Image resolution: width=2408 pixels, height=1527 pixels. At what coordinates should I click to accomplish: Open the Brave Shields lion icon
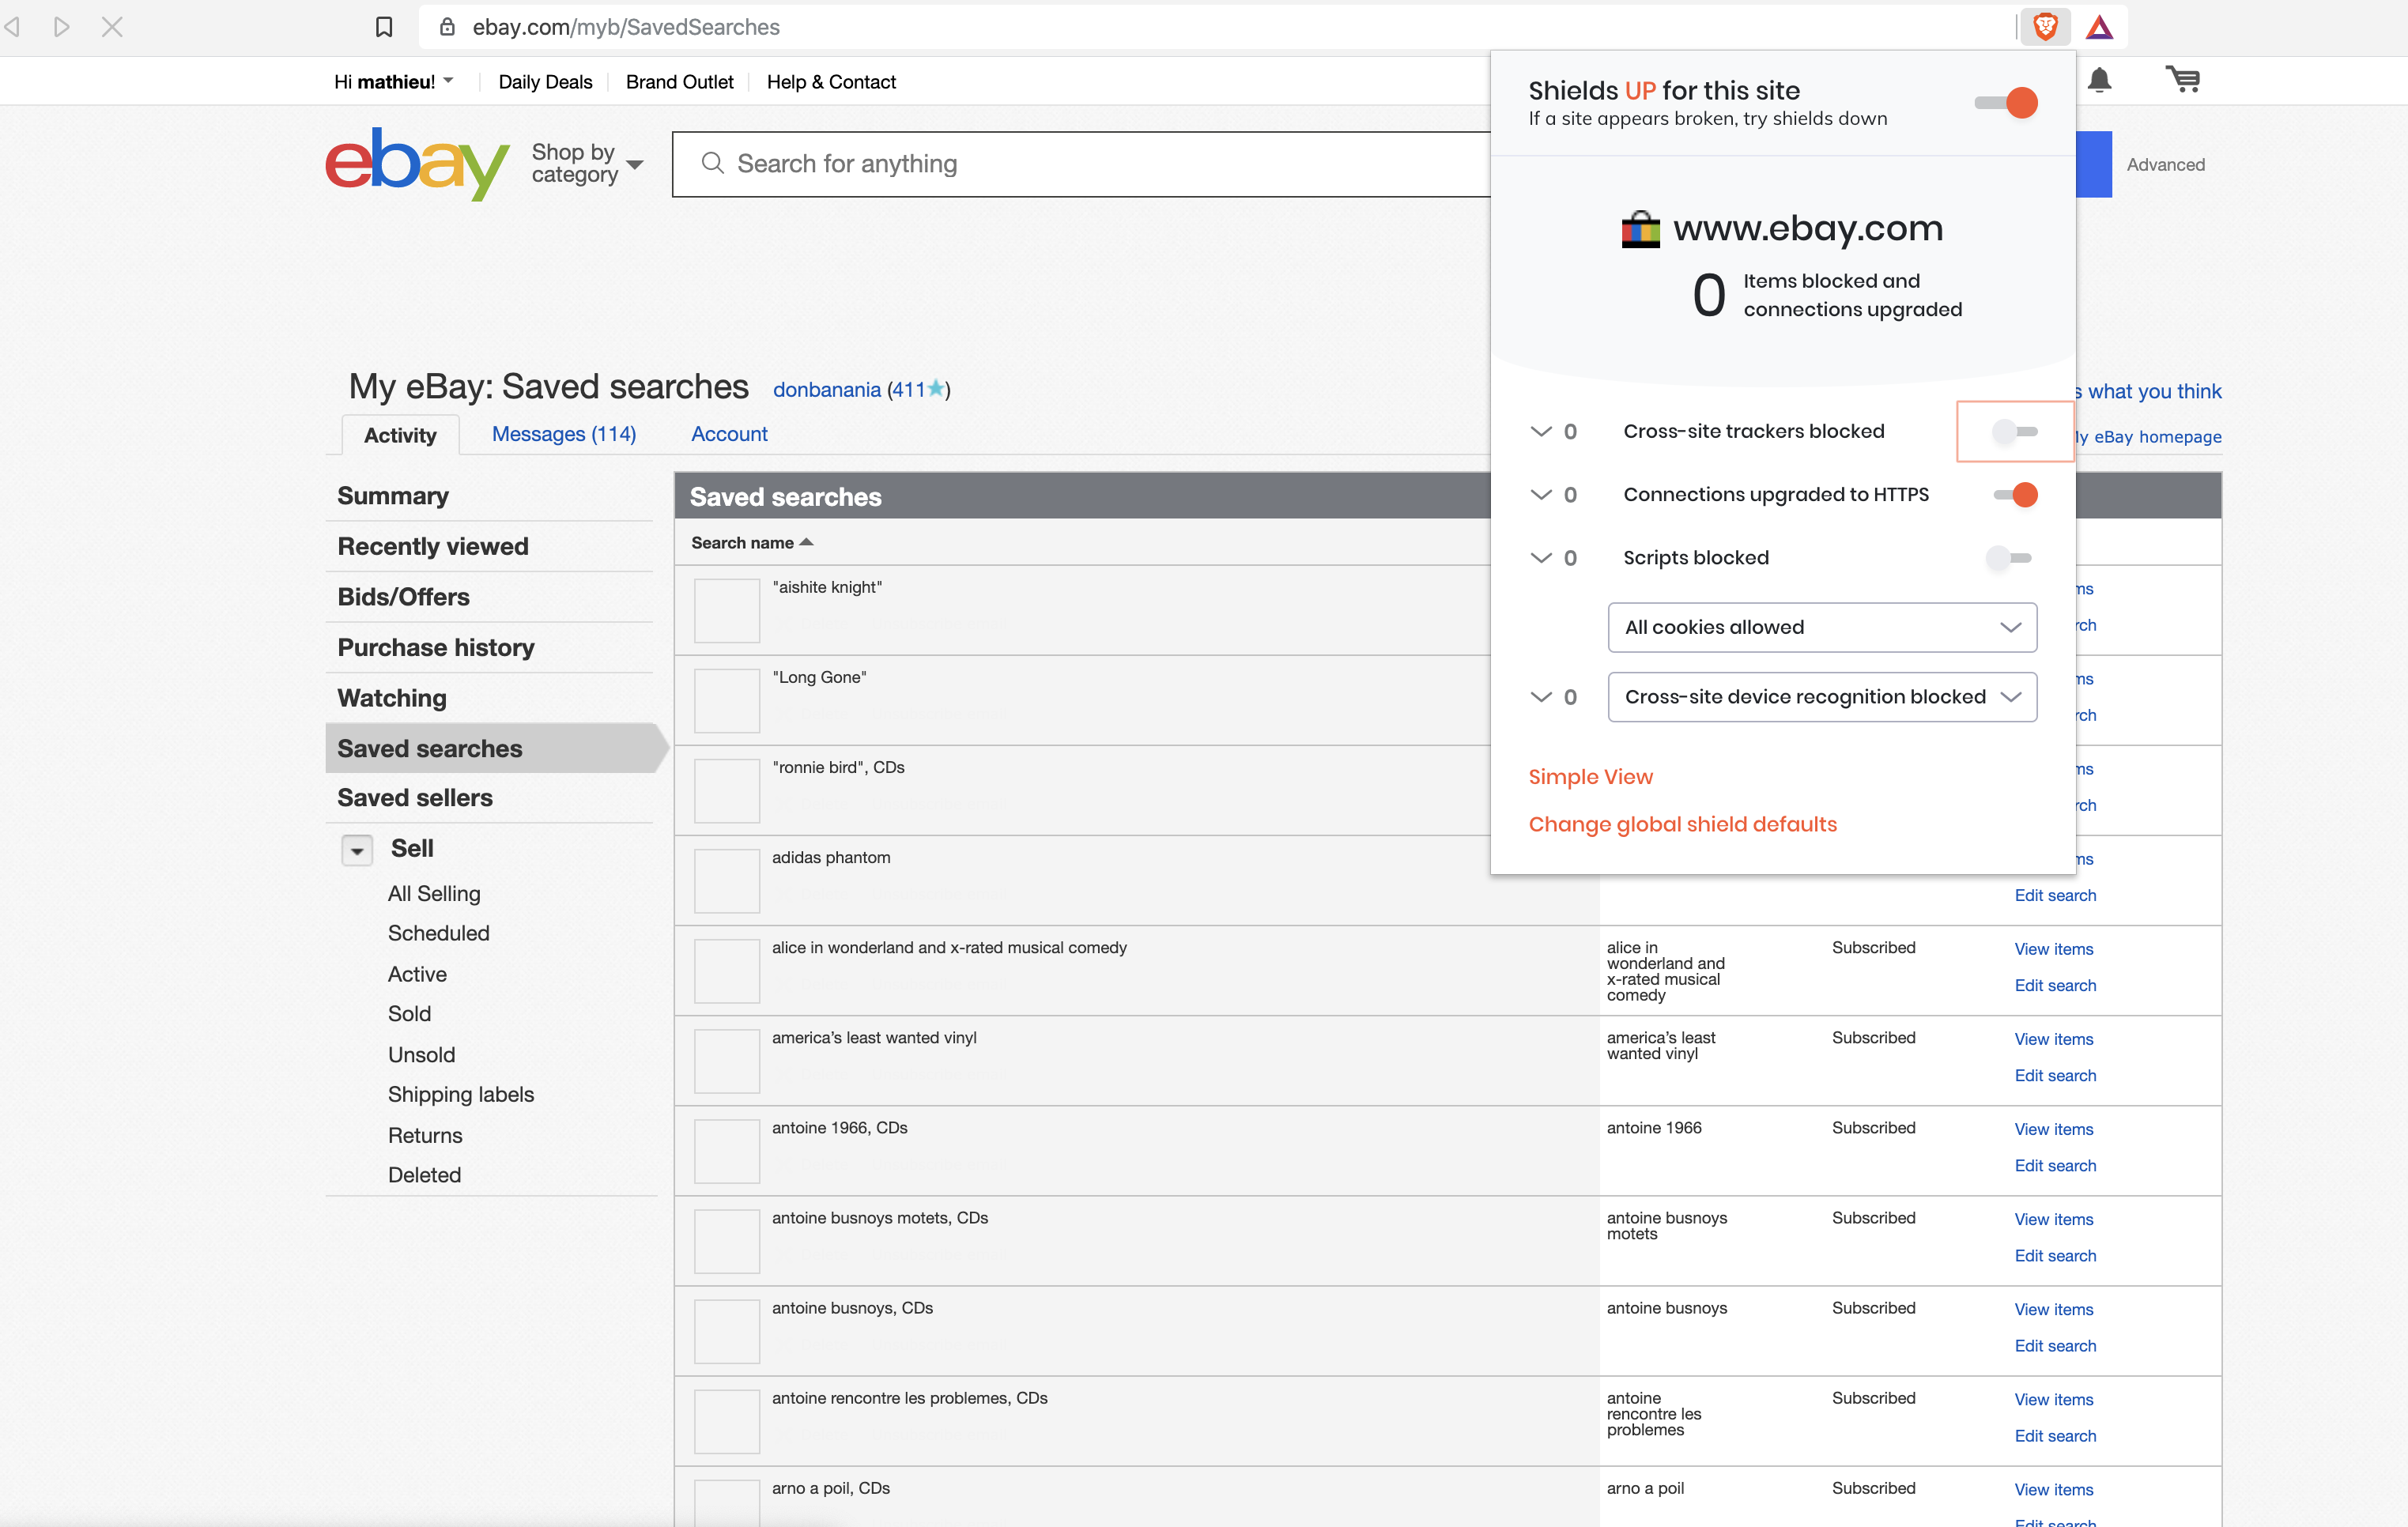(2045, 27)
